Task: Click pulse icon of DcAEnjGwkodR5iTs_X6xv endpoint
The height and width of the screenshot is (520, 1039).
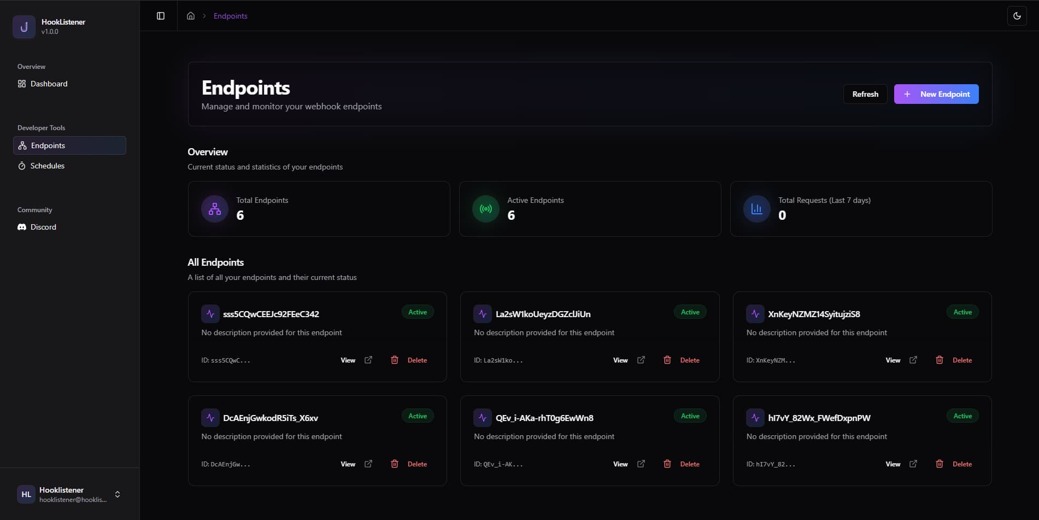Action: (x=210, y=418)
